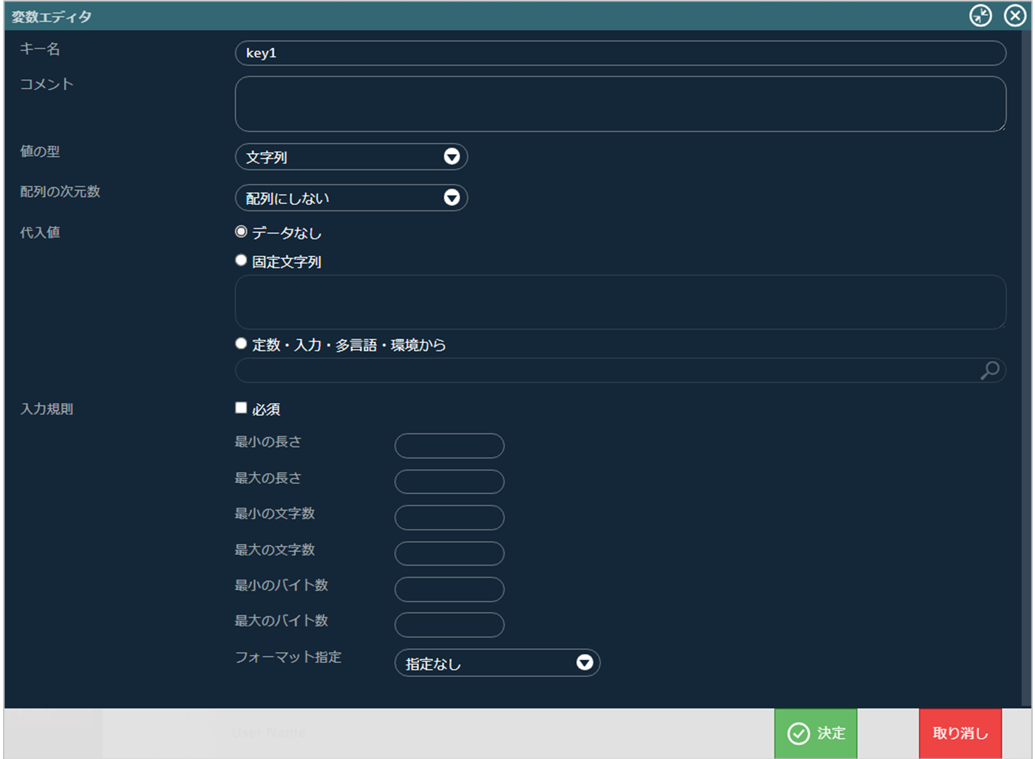1035x759 pixels.
Task: Click the 最小の文字数 input field
Action: coord(449,517)
